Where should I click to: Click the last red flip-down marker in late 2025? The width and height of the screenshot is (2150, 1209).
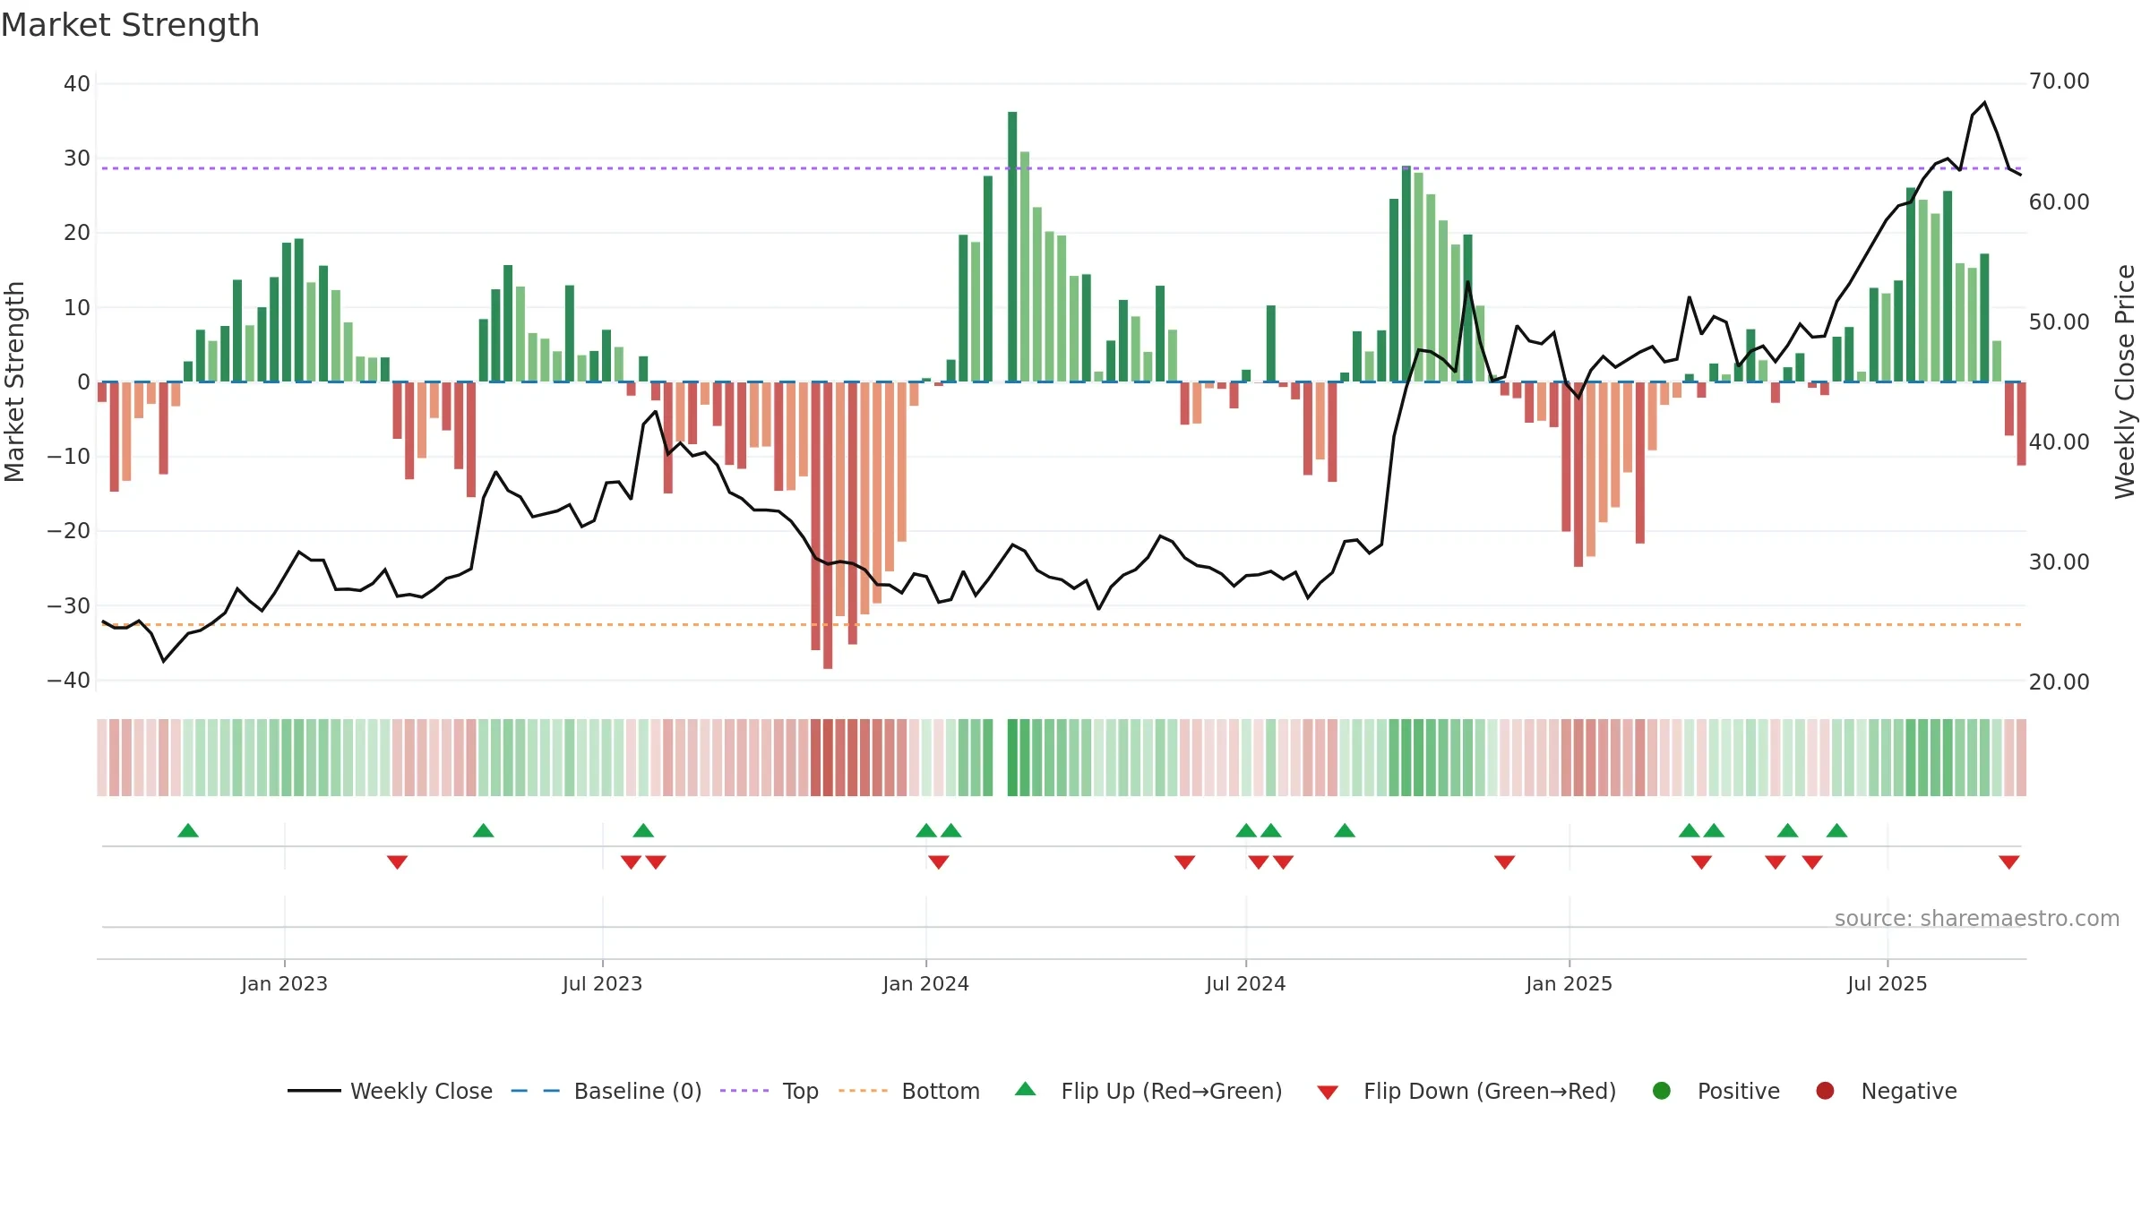[2008, 862]
